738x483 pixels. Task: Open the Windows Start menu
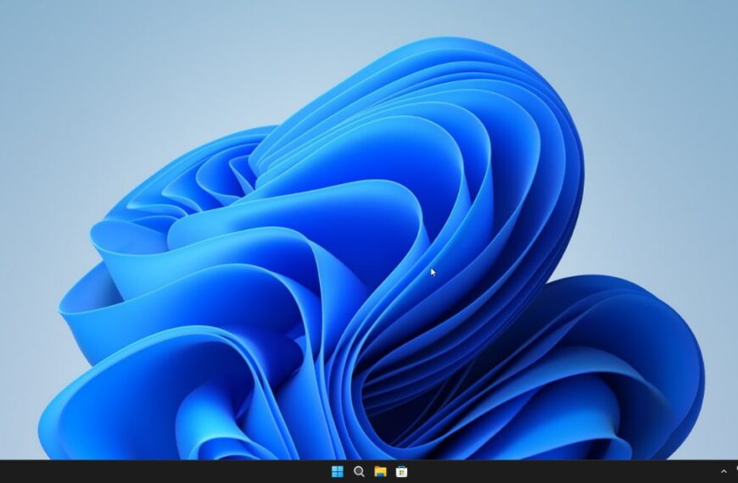(x=338, y=471)
